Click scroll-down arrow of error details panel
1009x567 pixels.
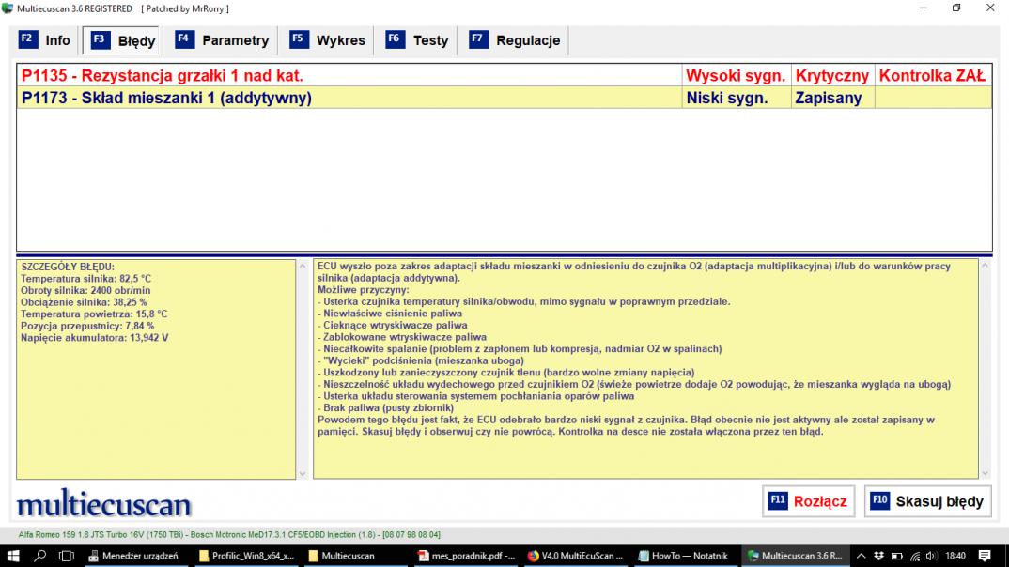pos(303,474)
